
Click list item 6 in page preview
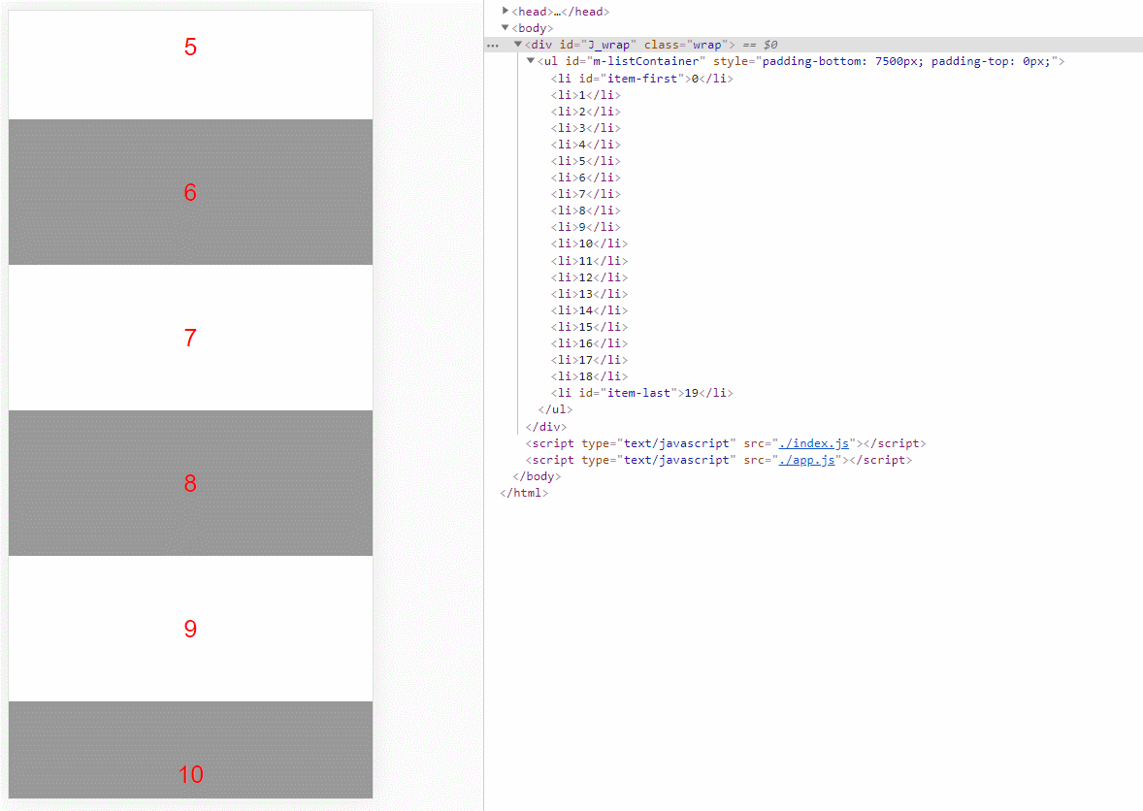click(x=190, y=192)
